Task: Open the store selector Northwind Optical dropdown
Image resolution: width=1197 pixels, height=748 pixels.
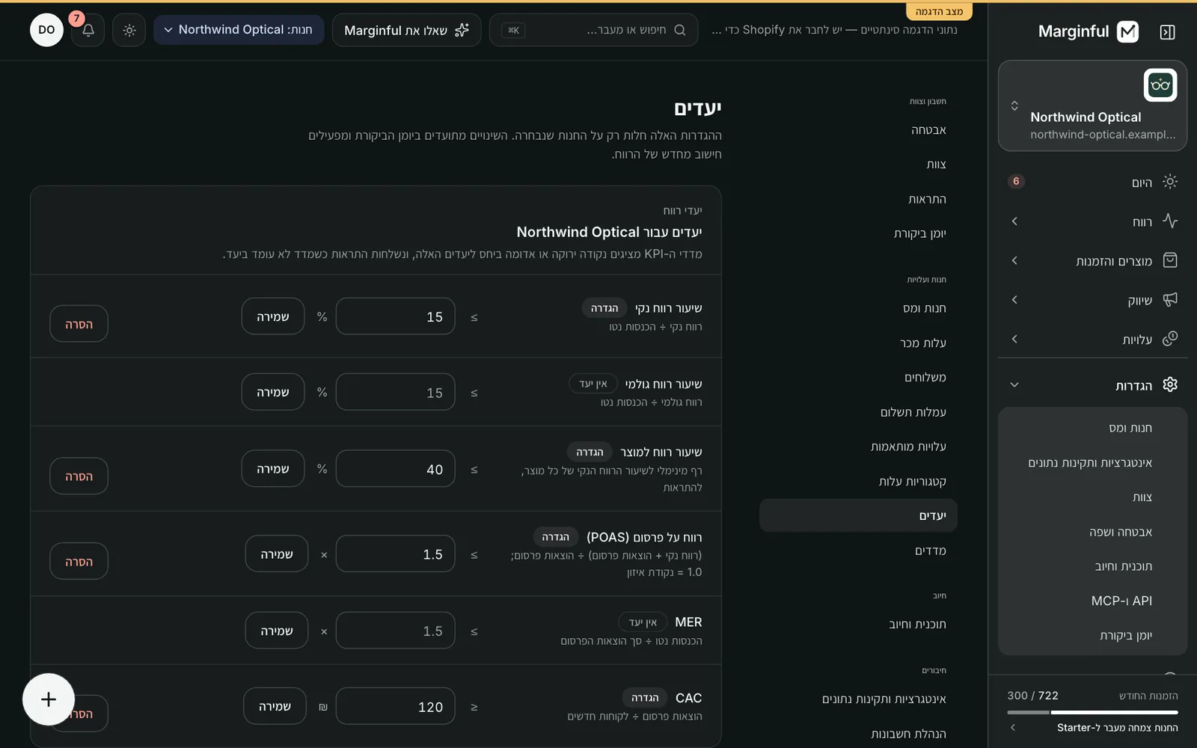Action: point(239,30)
